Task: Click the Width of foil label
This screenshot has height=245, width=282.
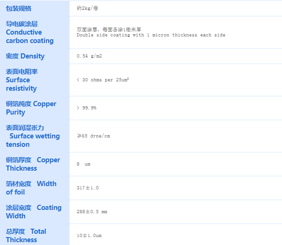Action: [x=31, y=188]
